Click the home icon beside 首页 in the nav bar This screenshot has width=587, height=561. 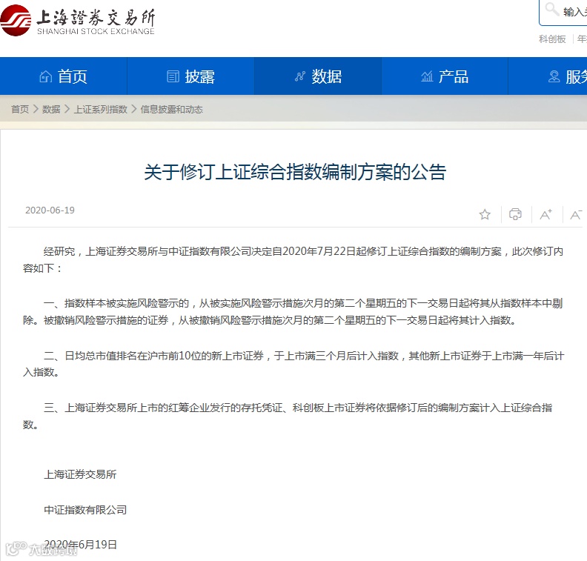[x=45, y=77]
